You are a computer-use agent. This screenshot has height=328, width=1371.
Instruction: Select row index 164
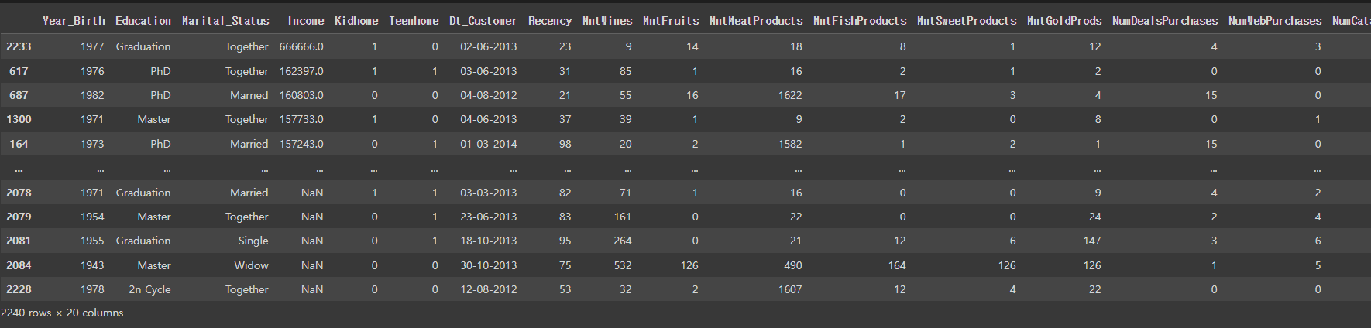[x=19, y=144]
